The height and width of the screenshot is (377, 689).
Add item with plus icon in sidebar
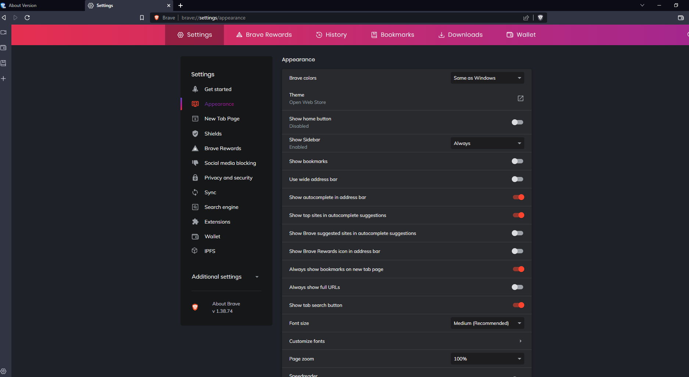[x=4, y=79]
